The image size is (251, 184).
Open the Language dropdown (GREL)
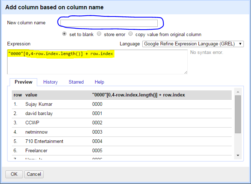[x=193, y=44]
